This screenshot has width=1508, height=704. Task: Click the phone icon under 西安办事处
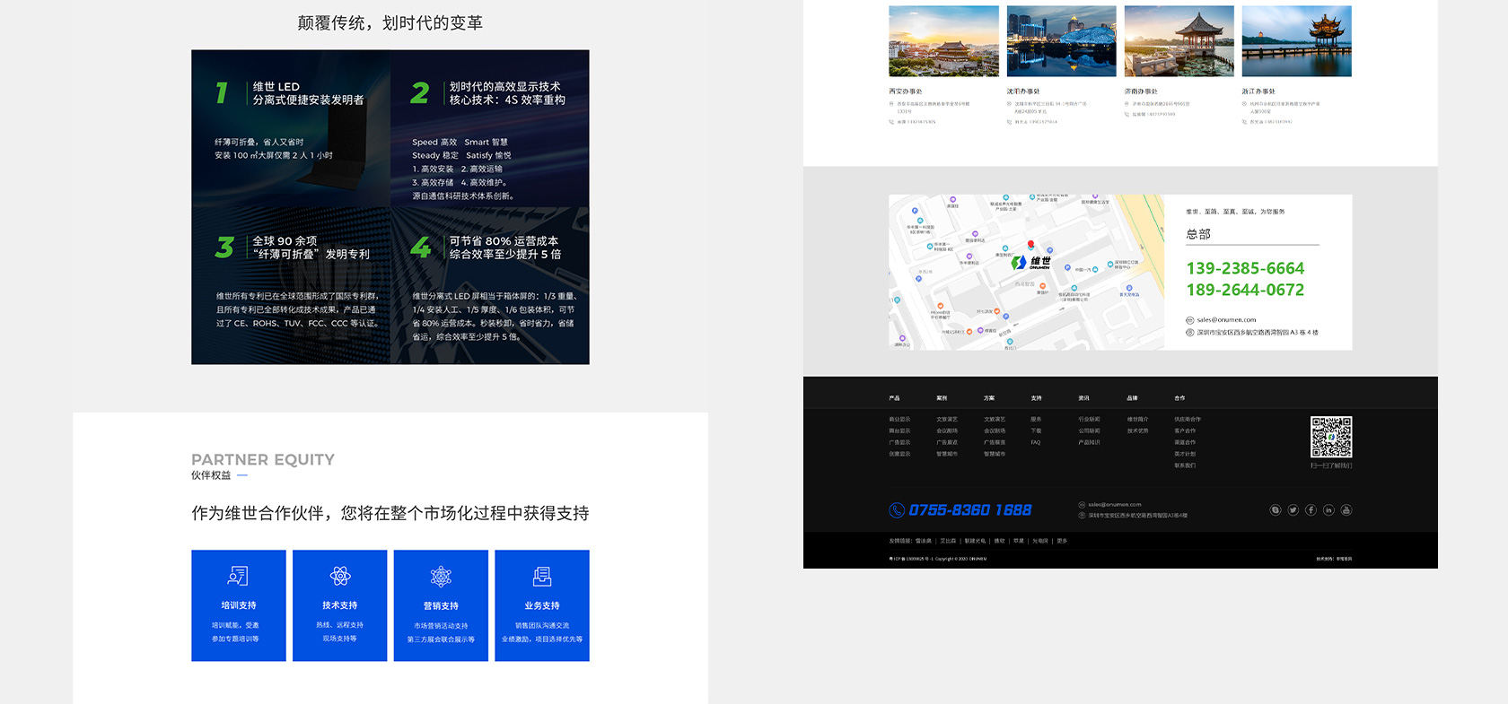(x=892, y=122)
